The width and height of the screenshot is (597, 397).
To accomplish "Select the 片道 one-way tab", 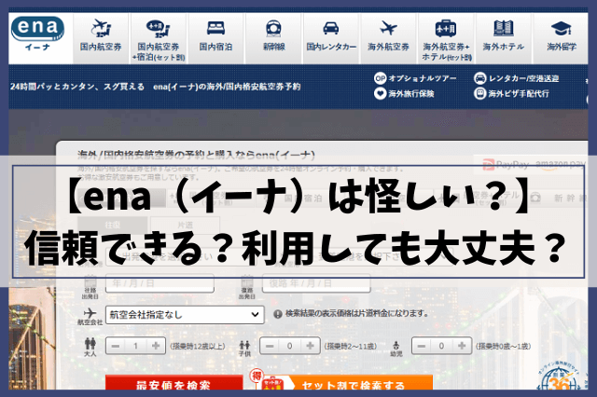I will [185, 226].
